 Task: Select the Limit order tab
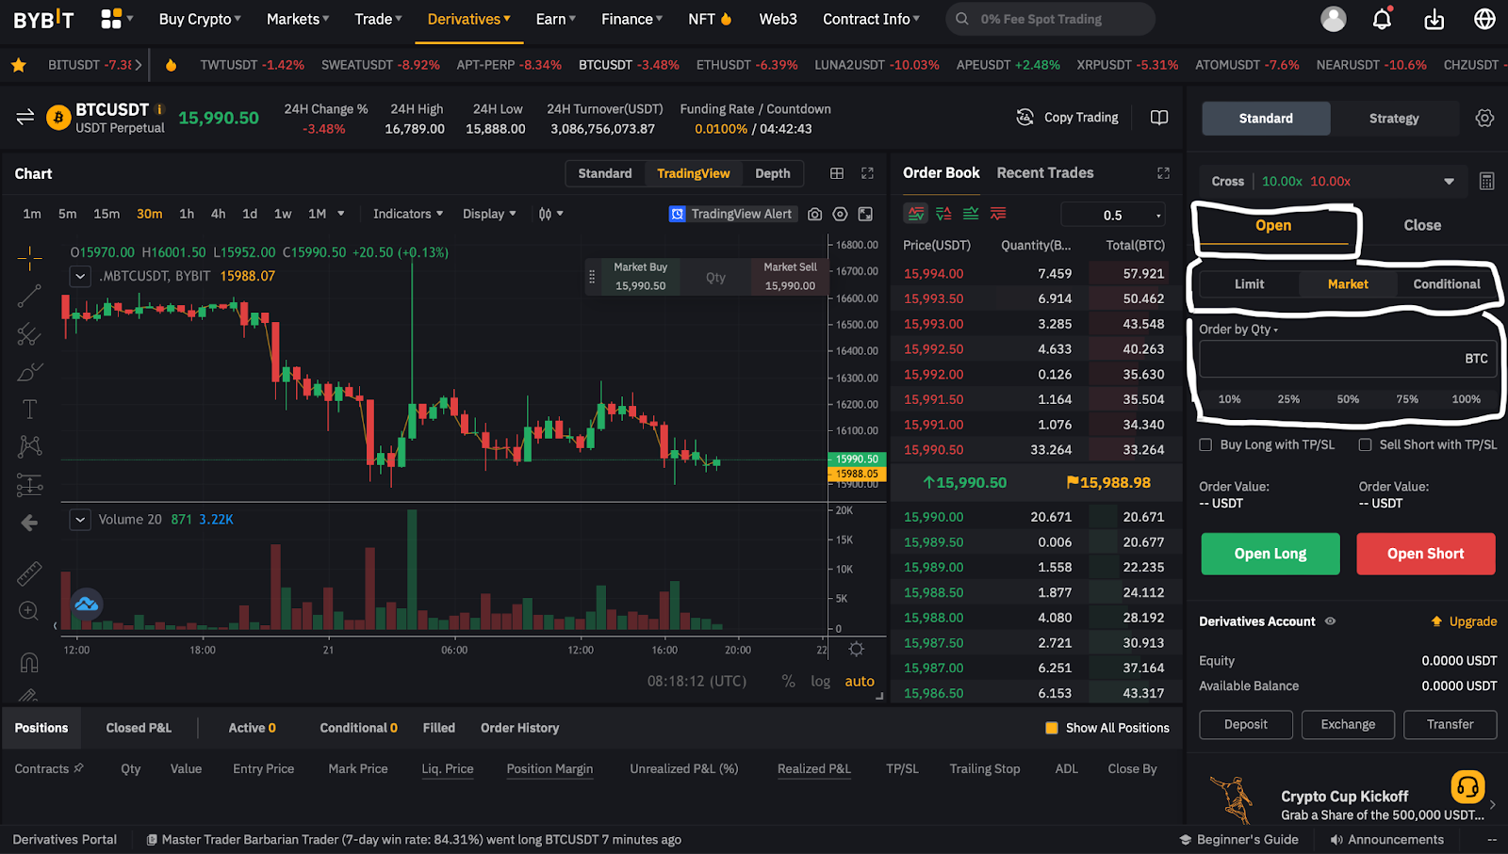click(1250, 284)
